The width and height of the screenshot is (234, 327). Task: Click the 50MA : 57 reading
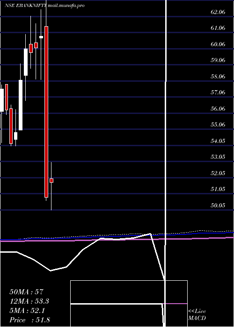[x=26, y=292]
